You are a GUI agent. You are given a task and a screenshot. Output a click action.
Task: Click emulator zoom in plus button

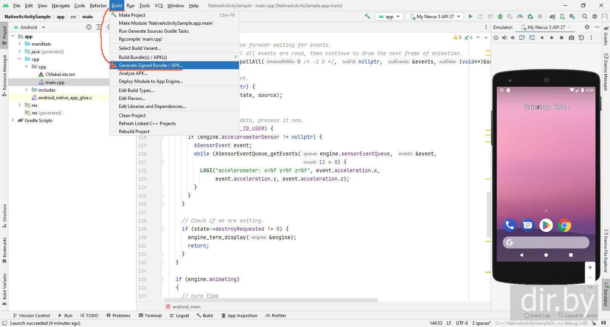pos(590,267)
